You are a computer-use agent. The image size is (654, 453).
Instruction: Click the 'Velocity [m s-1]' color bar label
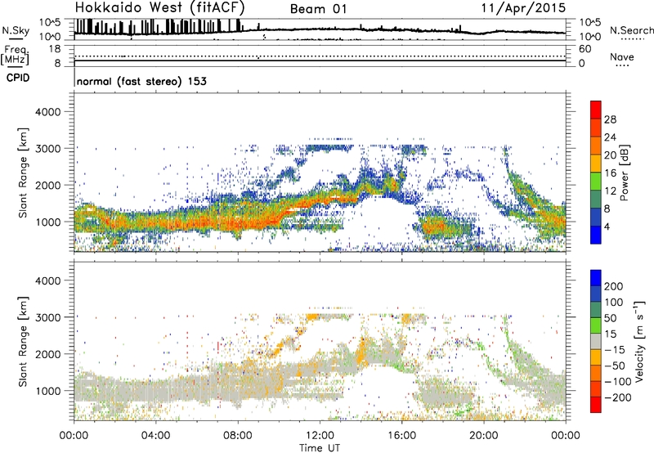click(639, 341)
